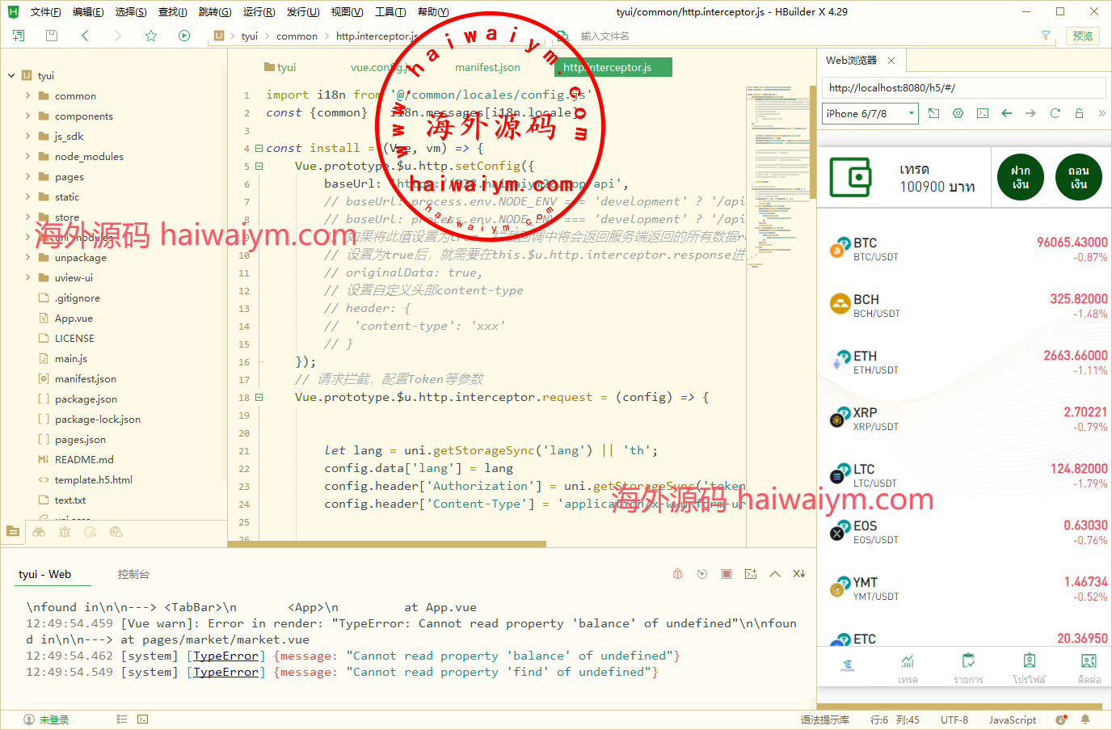Switch to the manifest.json editor tab
This screenshot has height=730, width=1112.
coord(487,68)
